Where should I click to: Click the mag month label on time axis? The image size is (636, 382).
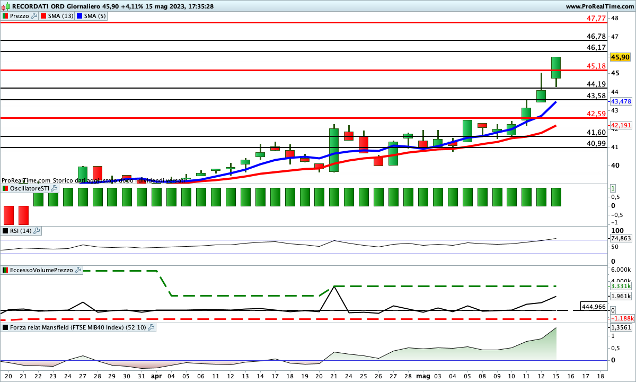tap(422, 375)
